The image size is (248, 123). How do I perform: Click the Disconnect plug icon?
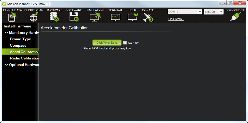tap(235, 17)
